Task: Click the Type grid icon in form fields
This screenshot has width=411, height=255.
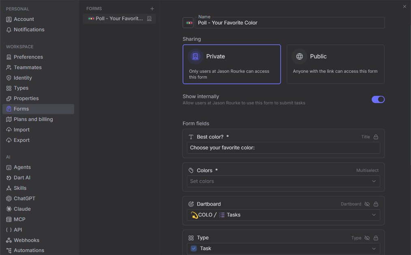Action: (x=191, y=238)
